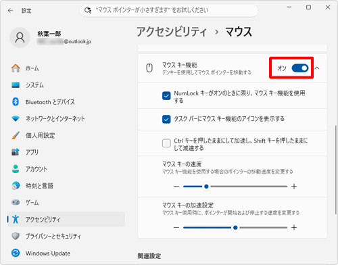Click the back arrow icon
Viewport: 338px width, 265px height.
pyautogui.click(x=10, y=11)
